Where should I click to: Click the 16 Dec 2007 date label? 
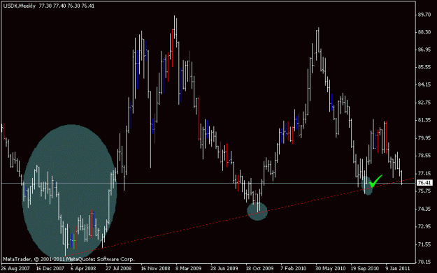coord(50,268)
